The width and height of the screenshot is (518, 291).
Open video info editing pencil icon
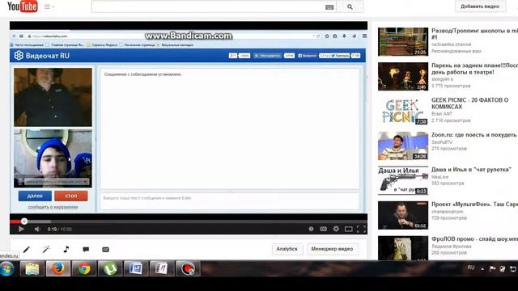pyautogui.click(x=27, y=250)
